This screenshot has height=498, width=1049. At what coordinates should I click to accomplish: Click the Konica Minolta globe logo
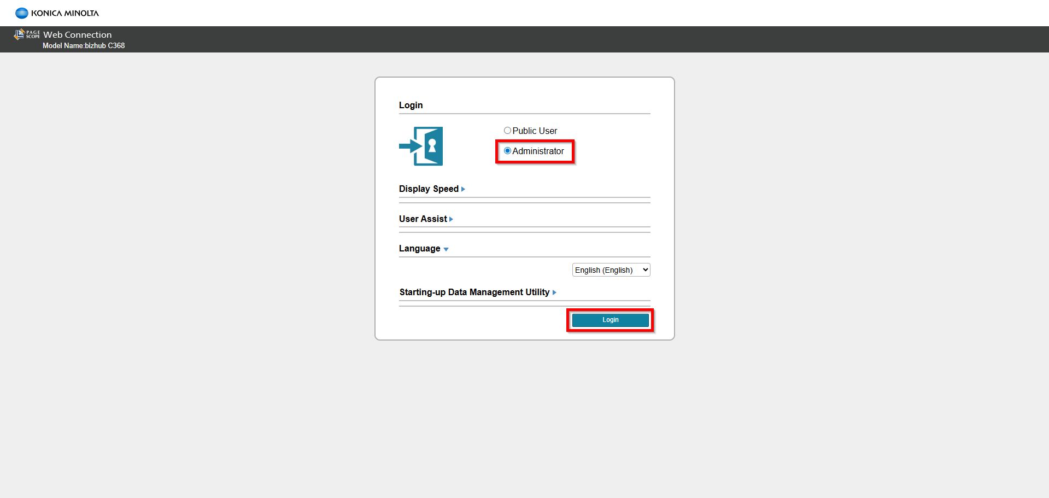pos(21,13)
